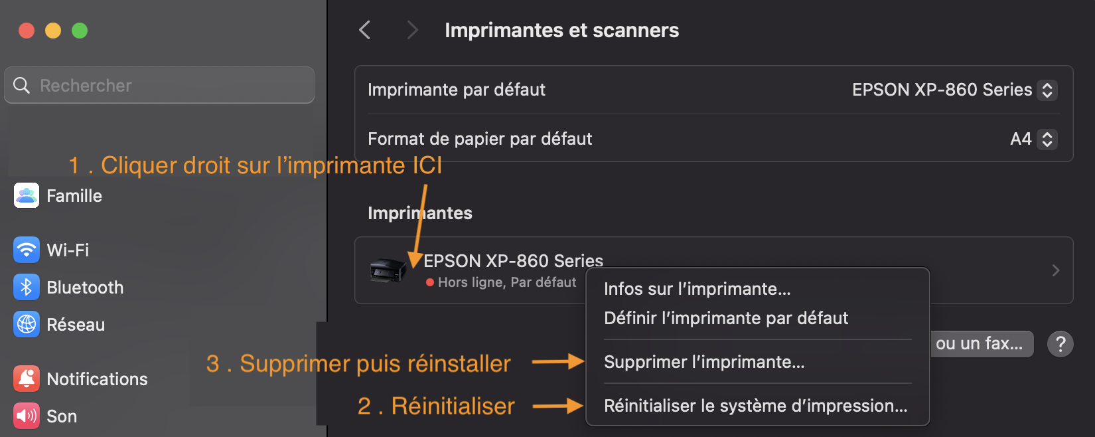Select Réinitialiser le système d'impression

(755, 406)
